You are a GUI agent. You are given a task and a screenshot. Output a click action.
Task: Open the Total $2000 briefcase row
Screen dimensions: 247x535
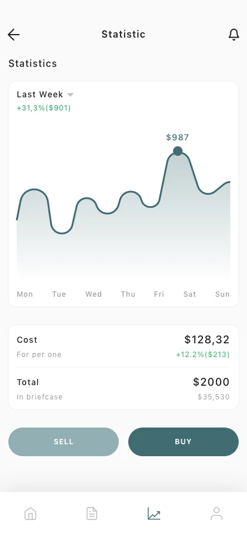click(x=123, y=389)
